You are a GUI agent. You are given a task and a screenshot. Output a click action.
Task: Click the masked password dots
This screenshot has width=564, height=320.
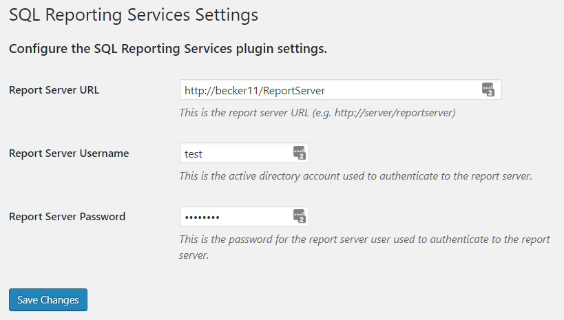tap(202, 217)
